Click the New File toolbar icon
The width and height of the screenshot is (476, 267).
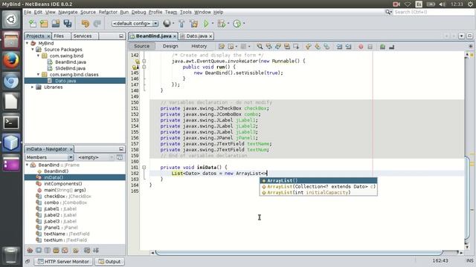[33, 24]
